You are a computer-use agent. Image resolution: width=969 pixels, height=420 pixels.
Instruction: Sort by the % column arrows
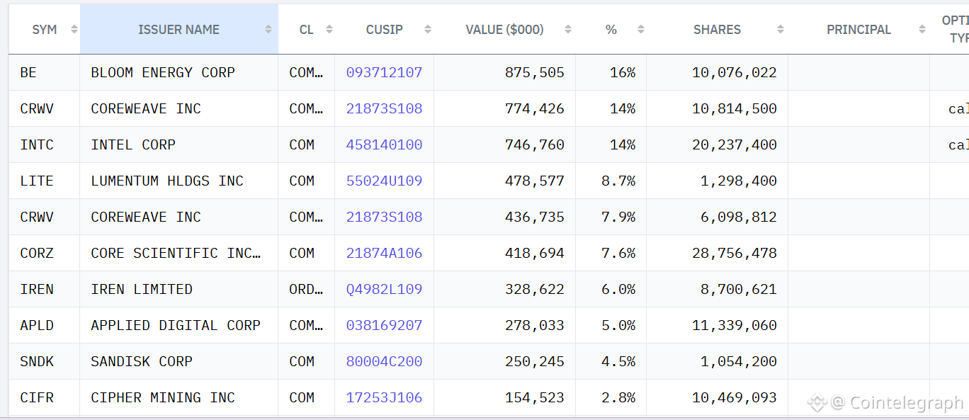pyautogui.click(x=641, y=30)
